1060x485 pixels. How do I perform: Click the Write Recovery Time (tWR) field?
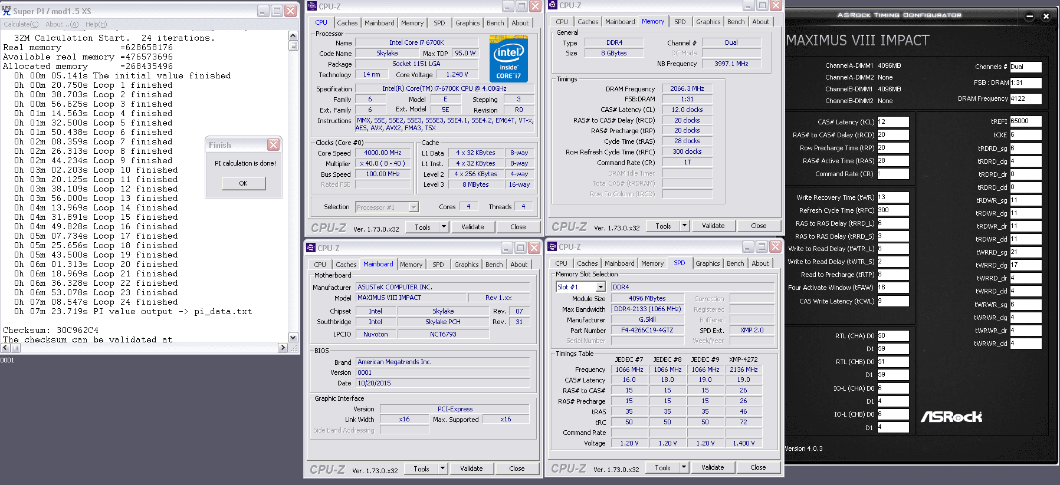point(892,197)
